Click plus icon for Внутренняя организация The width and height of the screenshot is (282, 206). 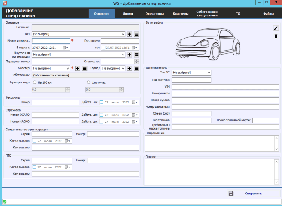tap(130, 55)
